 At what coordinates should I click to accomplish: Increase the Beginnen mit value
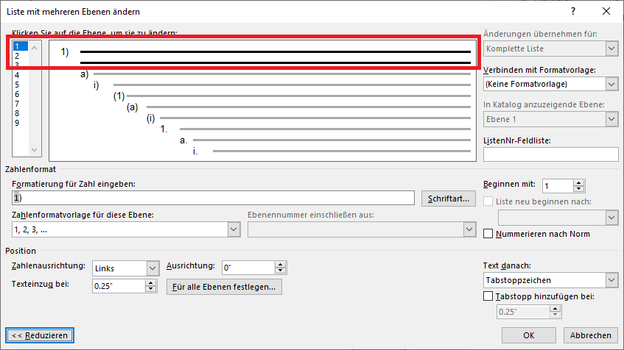point(579,182)
